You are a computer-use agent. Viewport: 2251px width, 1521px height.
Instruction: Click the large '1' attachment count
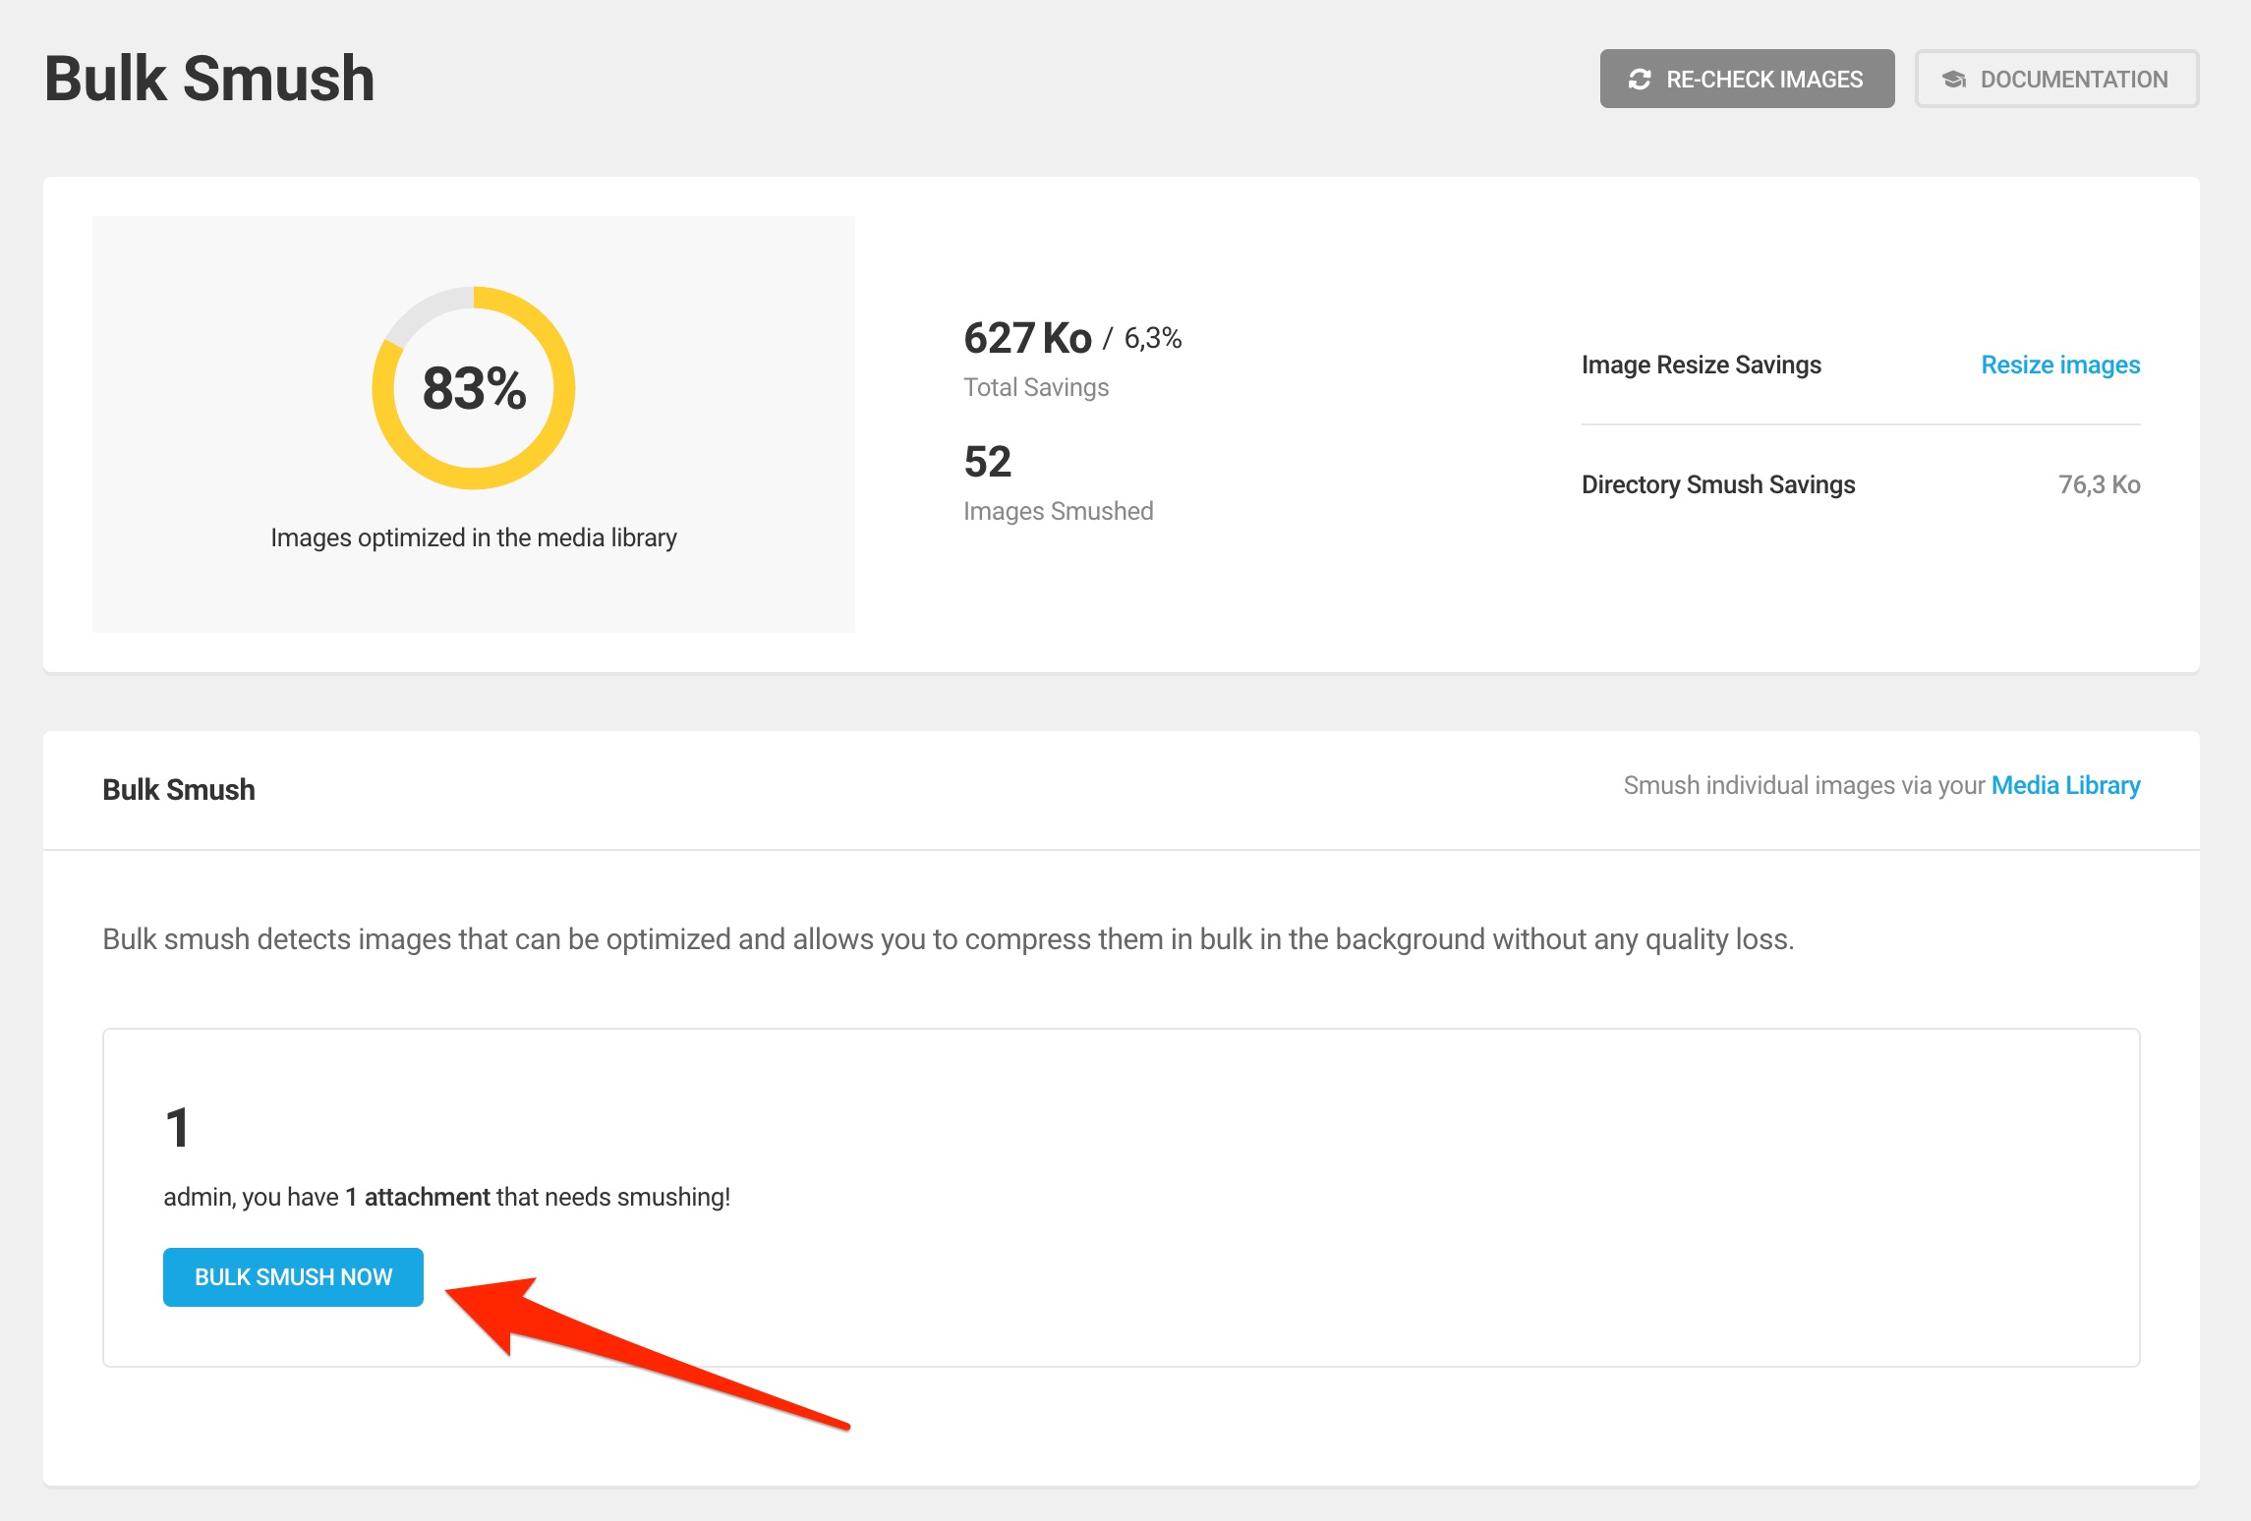(x=177, y=1127)
